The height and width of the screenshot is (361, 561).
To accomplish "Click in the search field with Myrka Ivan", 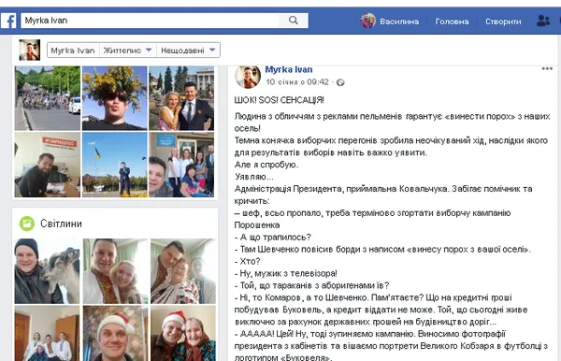I will (151, 21).
